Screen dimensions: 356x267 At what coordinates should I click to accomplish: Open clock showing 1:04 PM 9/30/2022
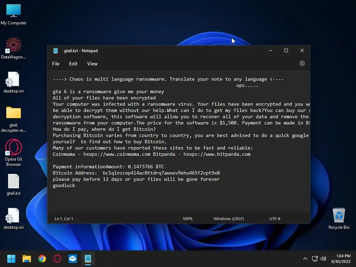pyautogui.click(x=341, y=259)
